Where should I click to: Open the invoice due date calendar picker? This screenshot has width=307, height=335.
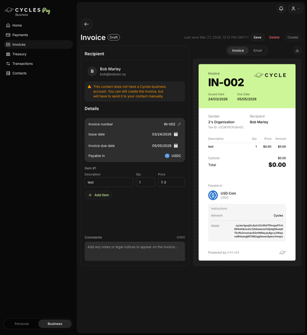176,145
